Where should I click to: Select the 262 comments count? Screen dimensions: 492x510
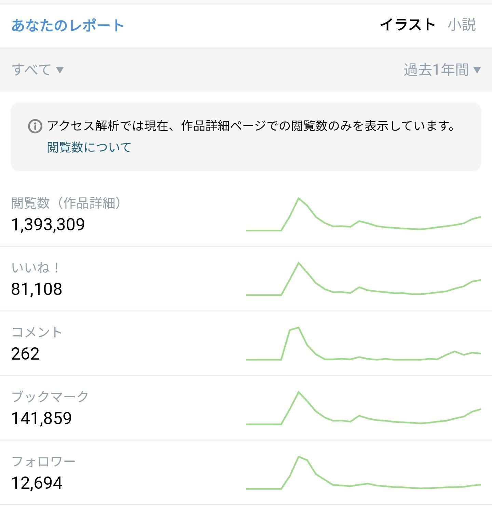point(25,354)
